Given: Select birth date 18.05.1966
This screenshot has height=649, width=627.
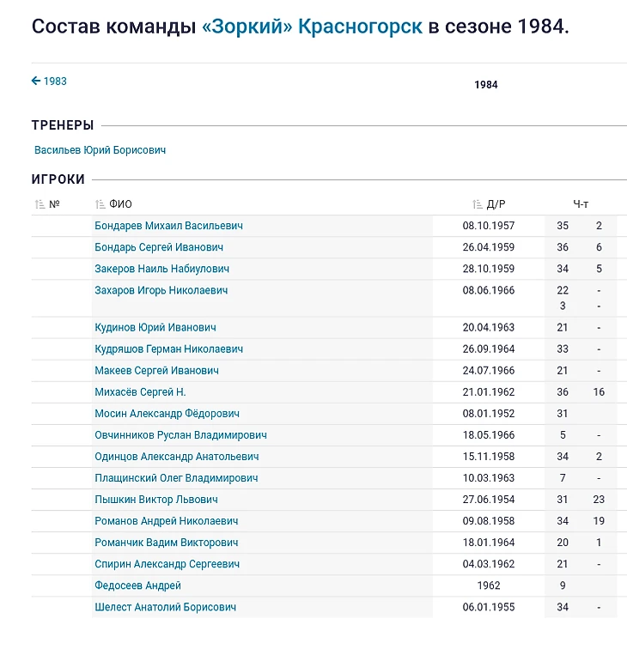Looking at the screenshot, I should tap(489, 435).
